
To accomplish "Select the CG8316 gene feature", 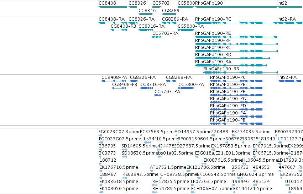I will click(x=146, y=14).
